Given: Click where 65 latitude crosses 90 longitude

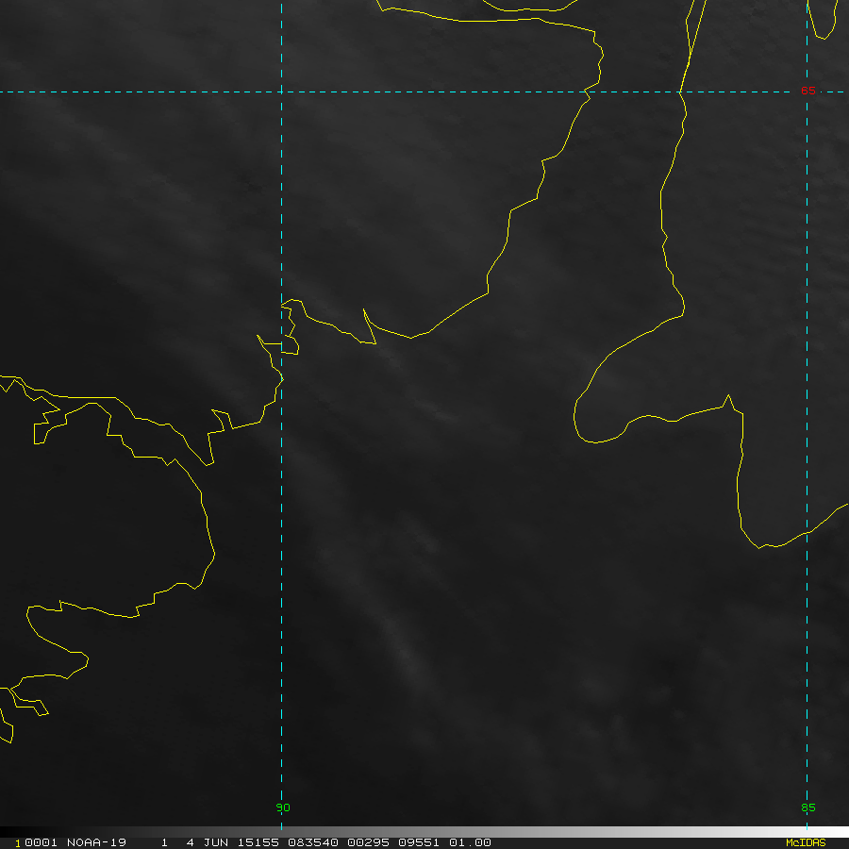Looking at the screenshot, I should tap(281, 92).
